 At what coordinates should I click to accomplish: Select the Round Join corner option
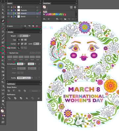[22, 44]
